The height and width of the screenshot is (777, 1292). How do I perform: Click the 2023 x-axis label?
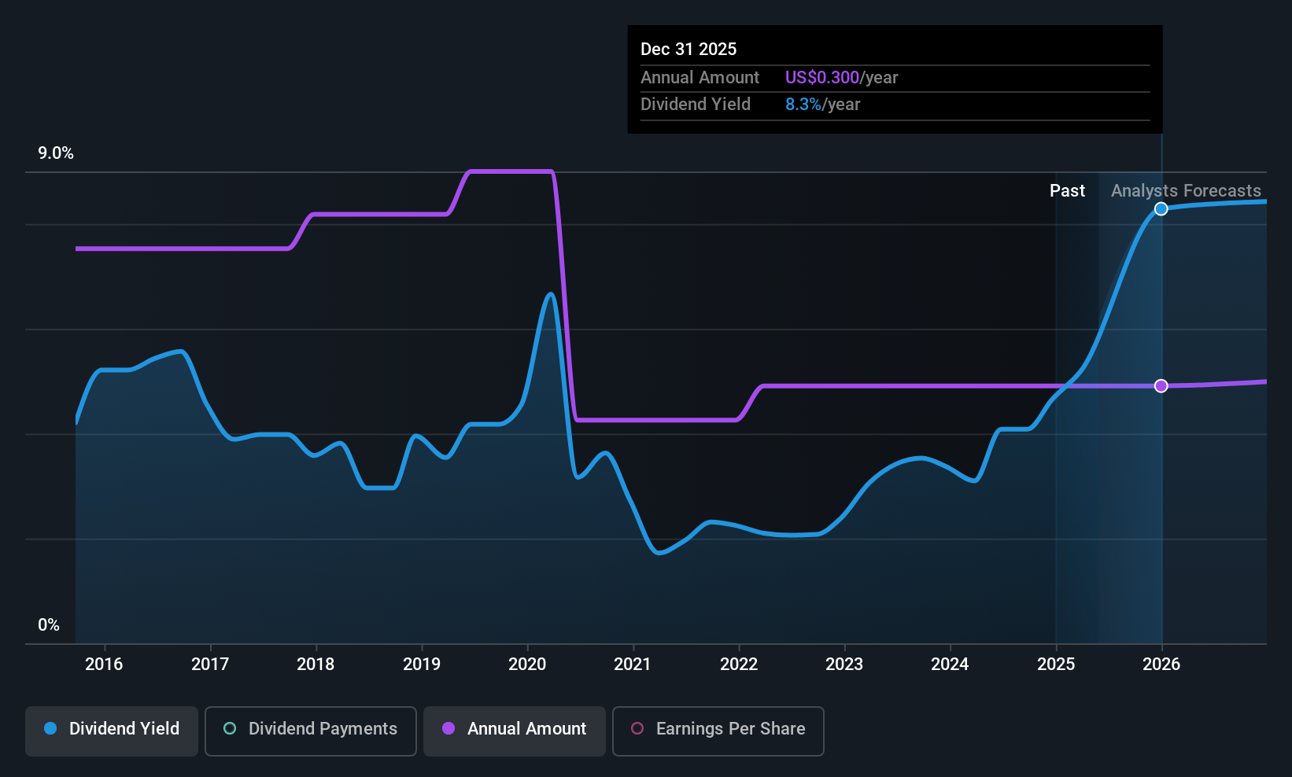(x=844, y=664)
